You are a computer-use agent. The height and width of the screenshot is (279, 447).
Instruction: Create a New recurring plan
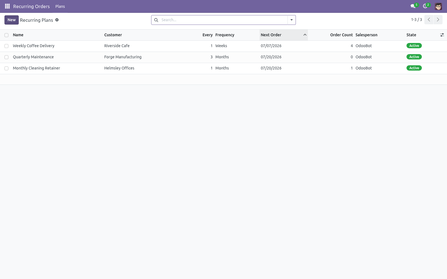pyautogui.click(x=11, y=20)
